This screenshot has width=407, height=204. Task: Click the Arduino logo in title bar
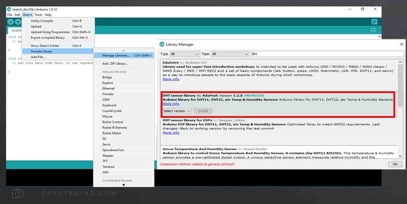click(8, 9)
